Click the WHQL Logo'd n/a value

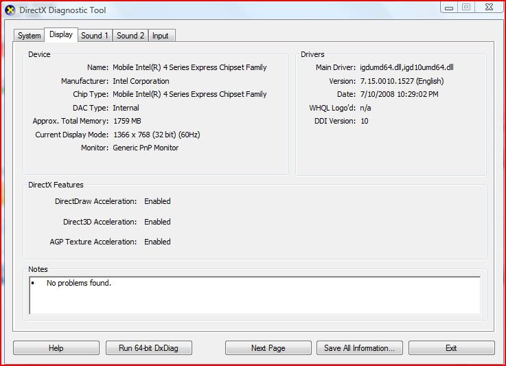tap(366, 108)
